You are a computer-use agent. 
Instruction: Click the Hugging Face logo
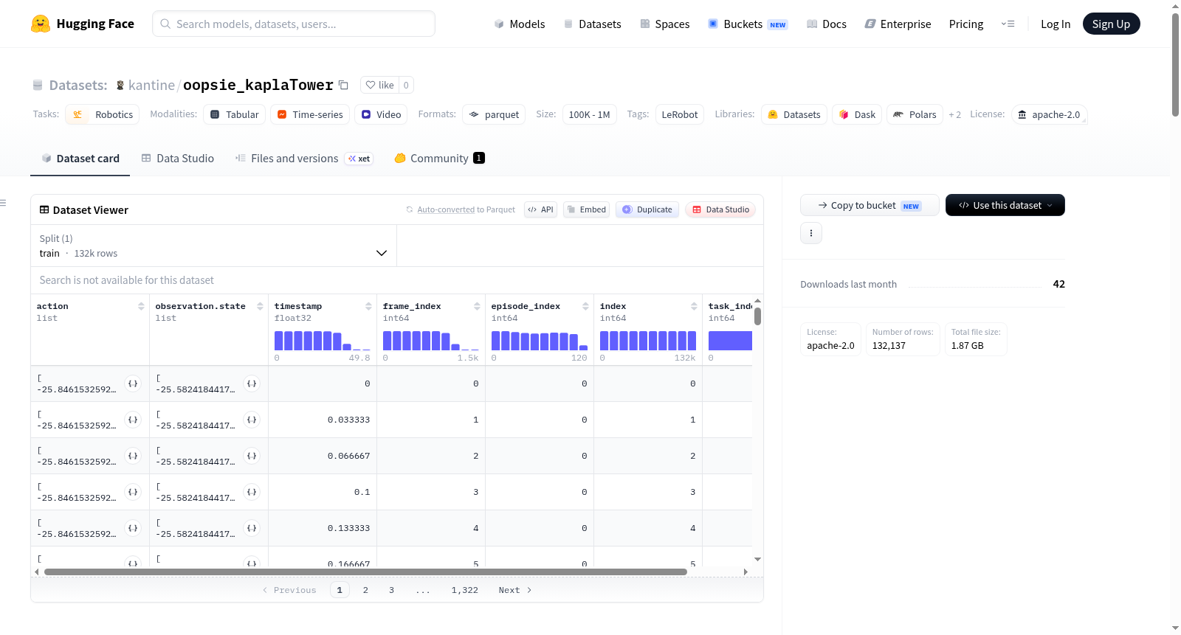[82, 24]
